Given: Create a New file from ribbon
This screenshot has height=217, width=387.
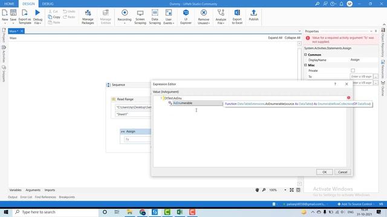Looking at the screenshot, I should click(5, 16).
